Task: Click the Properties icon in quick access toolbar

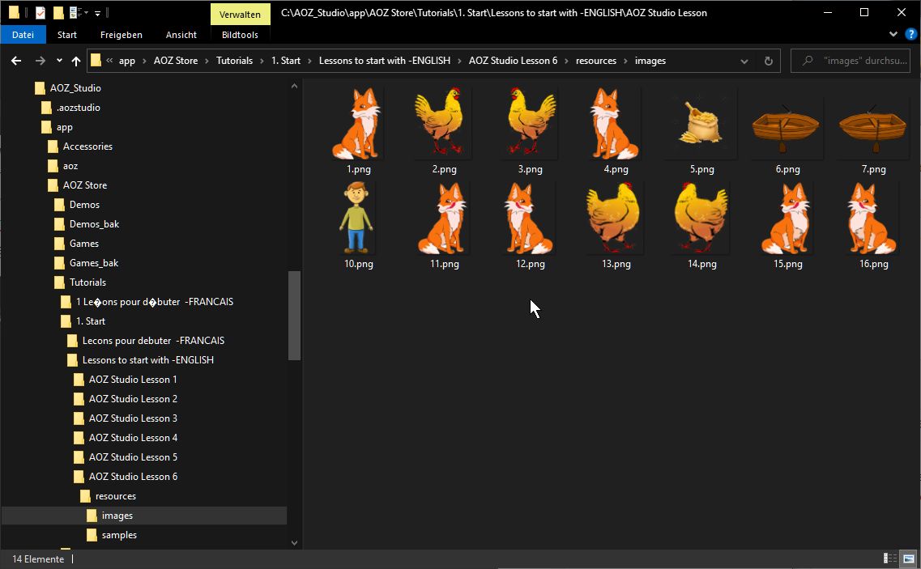Action: [x=40, y=13]
